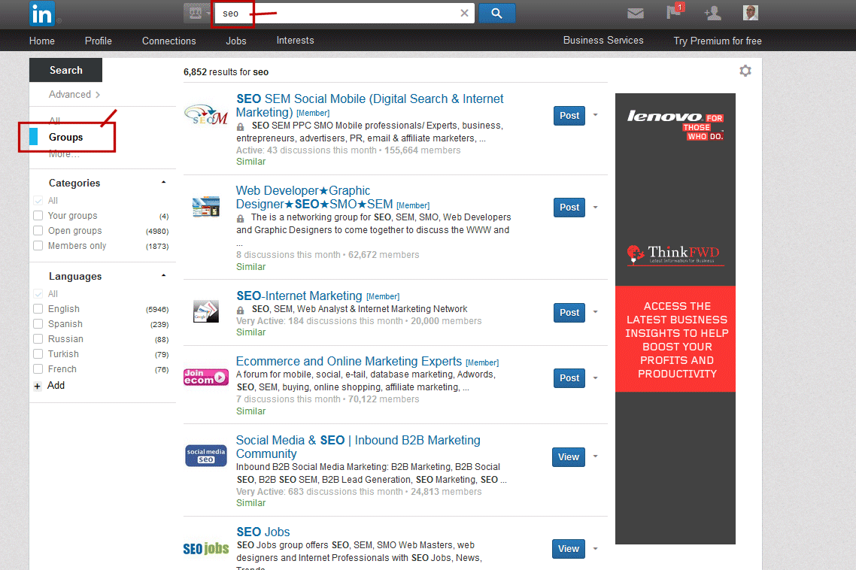Click the social media seo group logo
This screenshot has width=856, height=570.
(206, 456)
